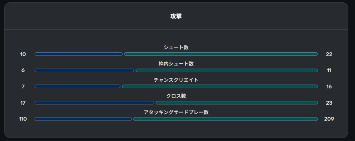Click the green チャンスクリエイト bar

pos(220,87)
